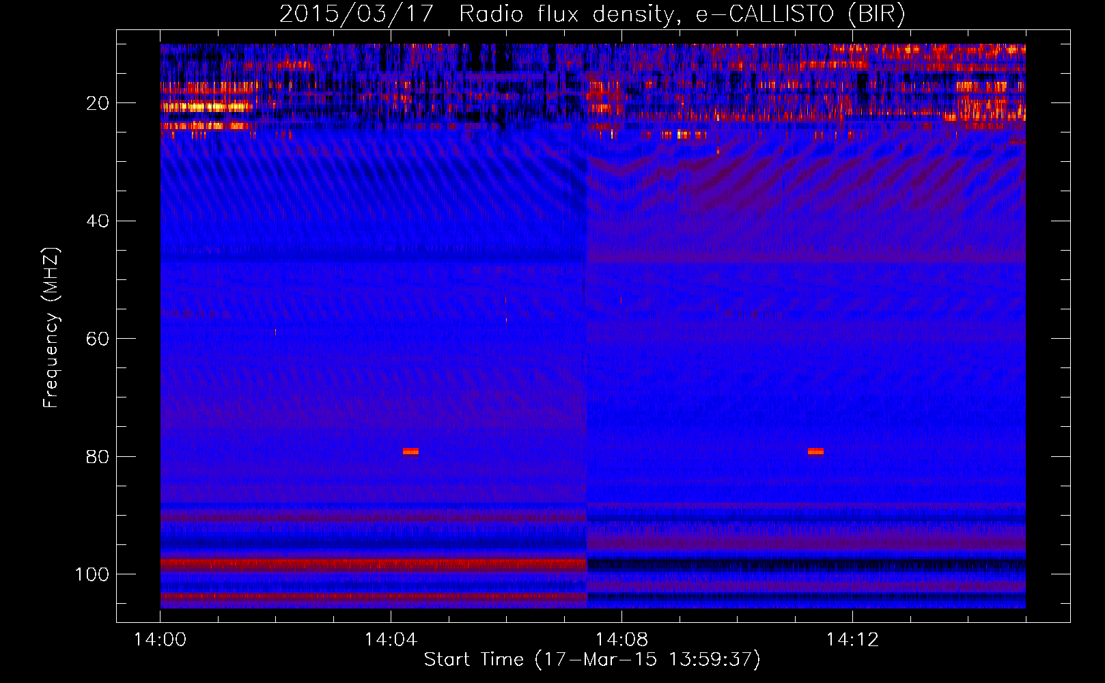The image size is (1105, 683).
Task: Click the '60' frequency tick label
Action: click(x=98, y=339)
